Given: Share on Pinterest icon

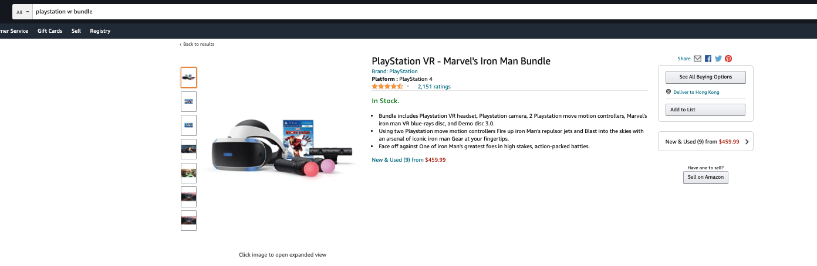Looking at the screenshot, I should pyautogui.click(x=728, y=59).
